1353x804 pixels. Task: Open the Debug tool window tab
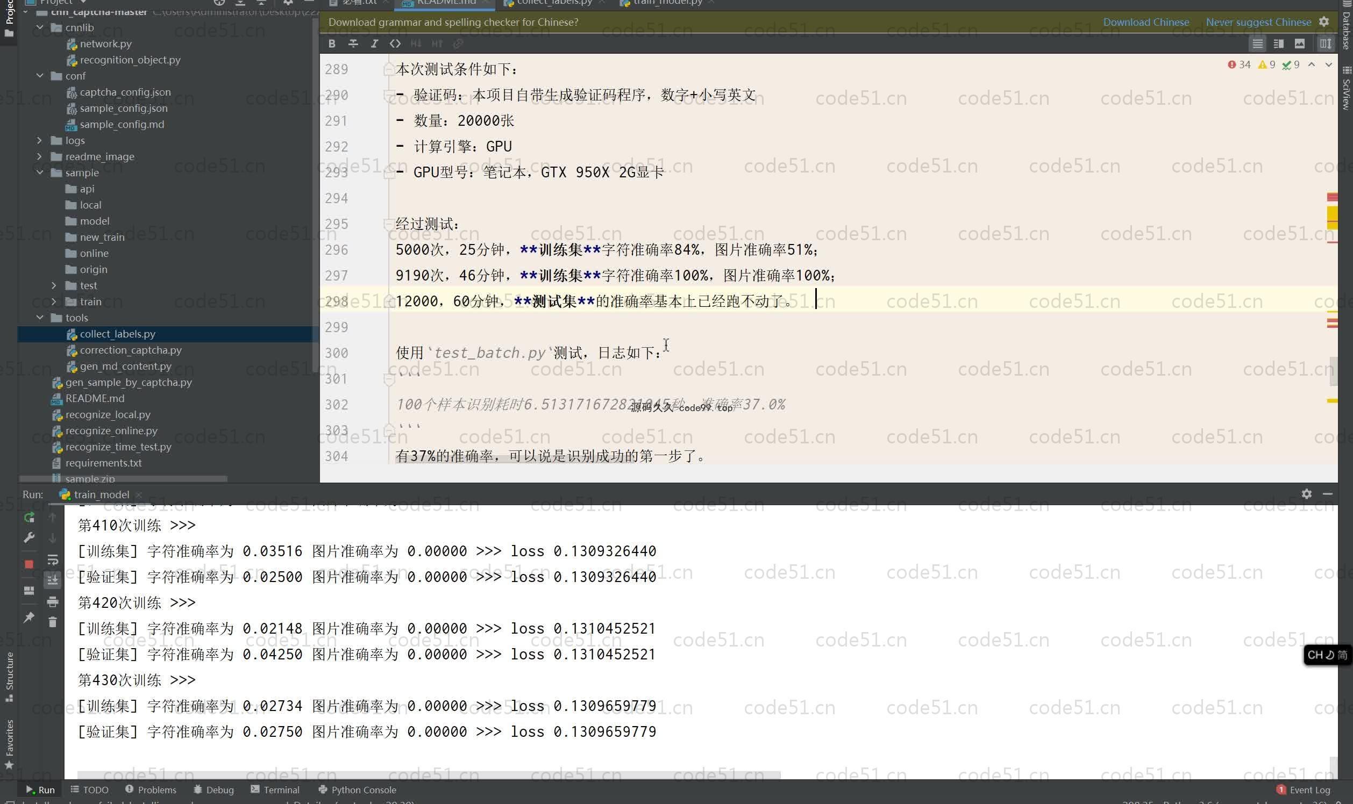pyautogui.click(x=213, y=789)
